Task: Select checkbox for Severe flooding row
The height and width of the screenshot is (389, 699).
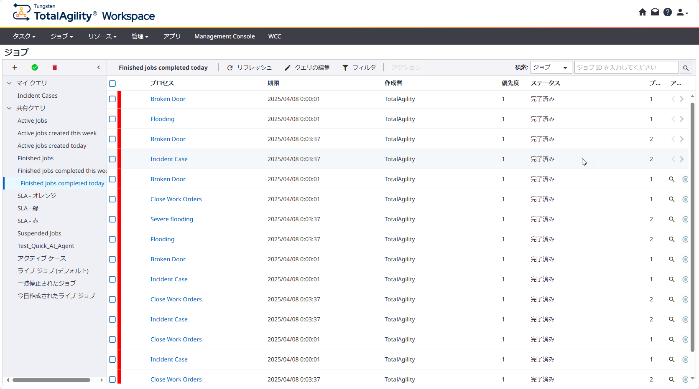Action: point(112,219)
